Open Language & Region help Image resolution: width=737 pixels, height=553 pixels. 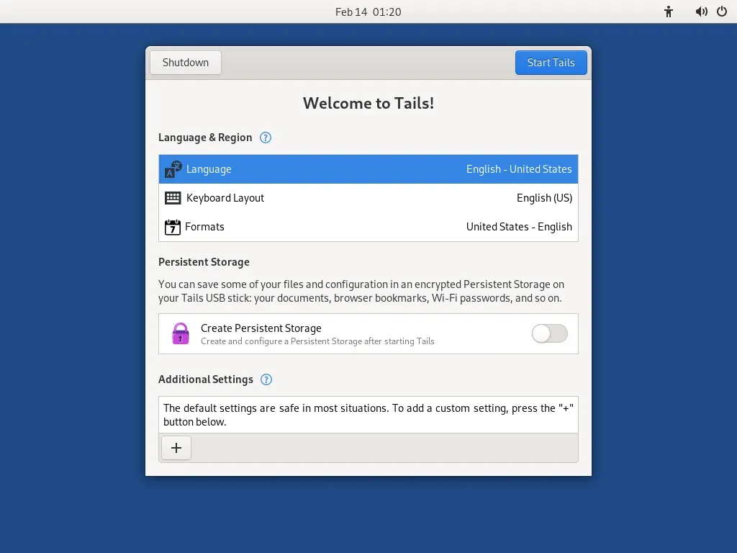click(265, 138)
